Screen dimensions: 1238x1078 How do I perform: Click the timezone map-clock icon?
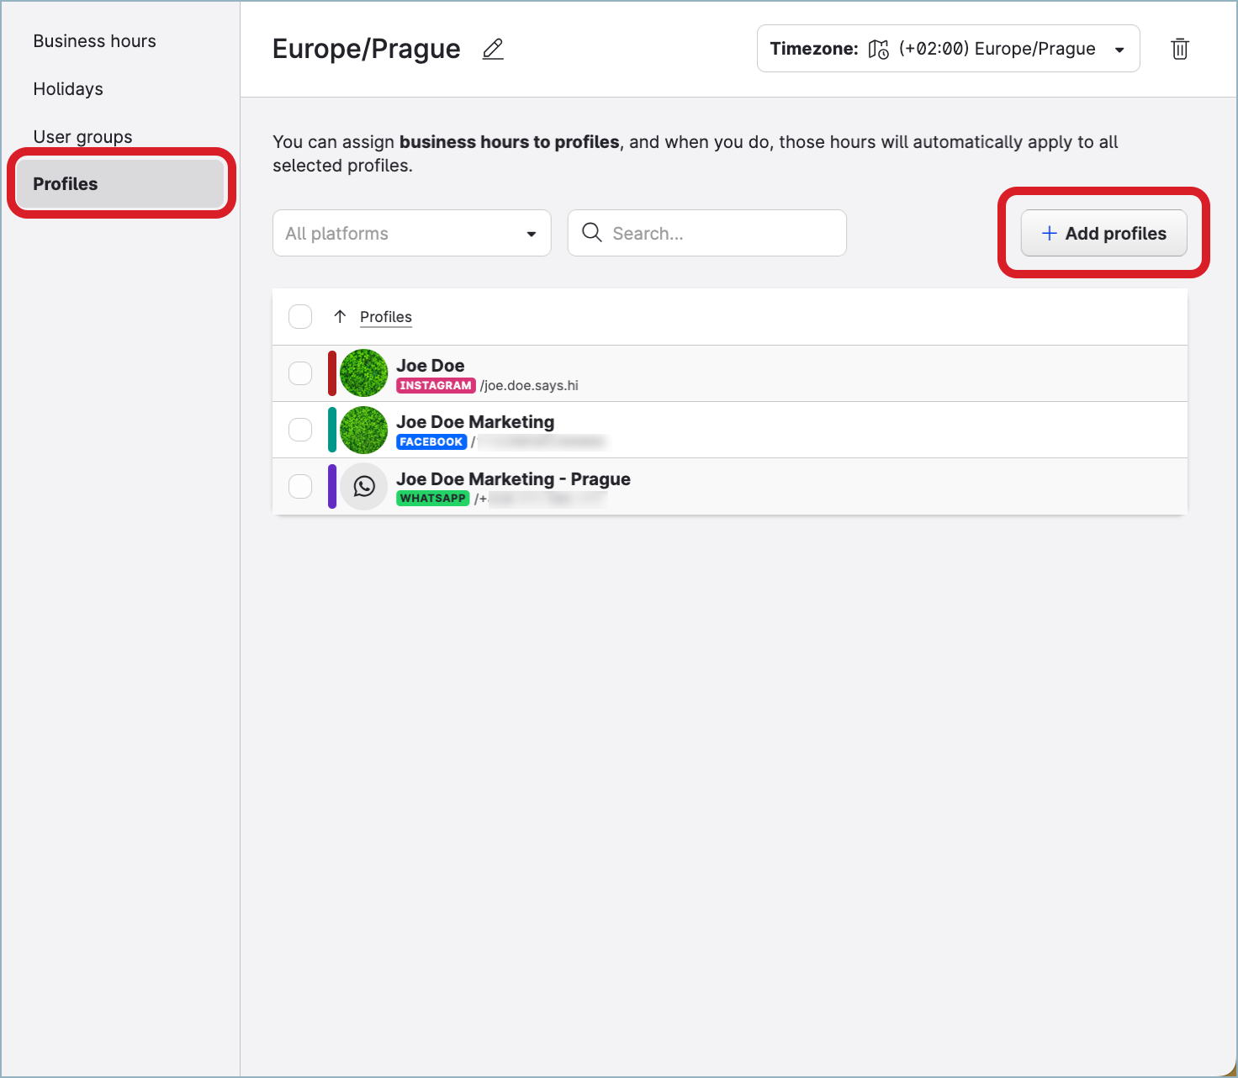(876, 49)
